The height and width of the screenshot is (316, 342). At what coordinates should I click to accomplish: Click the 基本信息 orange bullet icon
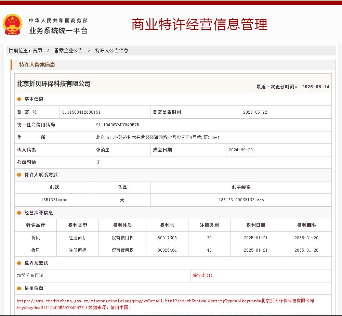(x=19, y=99)
